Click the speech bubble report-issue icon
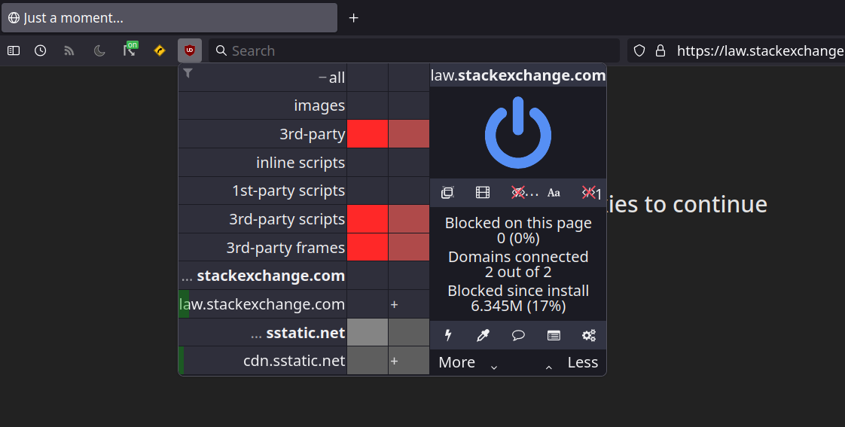Viewport: 845px width, 427px height. pyautogui.click(x=518, y=335)
